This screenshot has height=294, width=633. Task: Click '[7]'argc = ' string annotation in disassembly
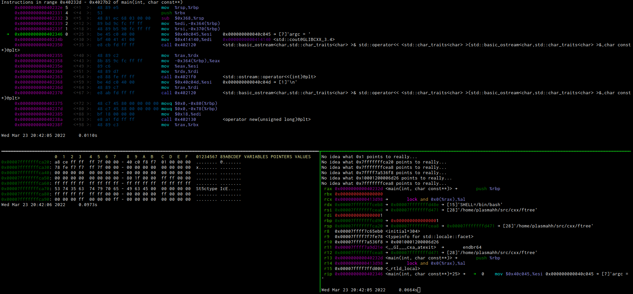[x=294, y=34]
